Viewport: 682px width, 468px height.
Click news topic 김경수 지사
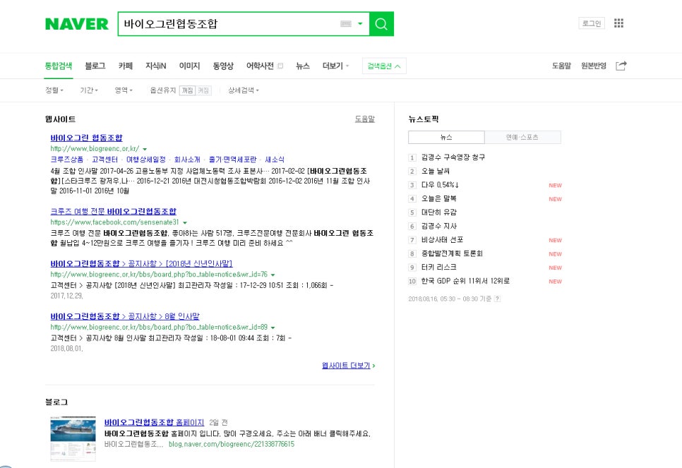[x=439, y=226]
